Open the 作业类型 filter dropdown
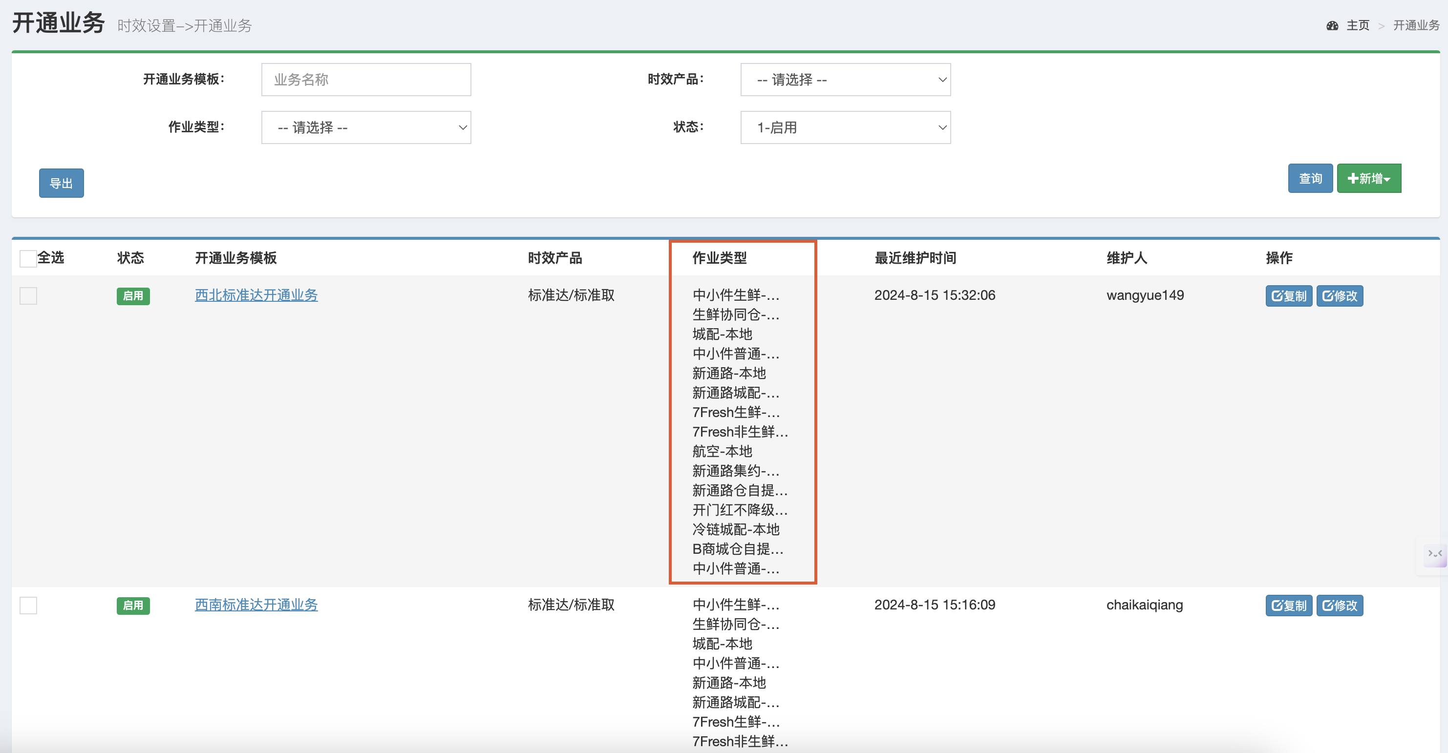The image size is (1448, 753). (x=366, y=127)
